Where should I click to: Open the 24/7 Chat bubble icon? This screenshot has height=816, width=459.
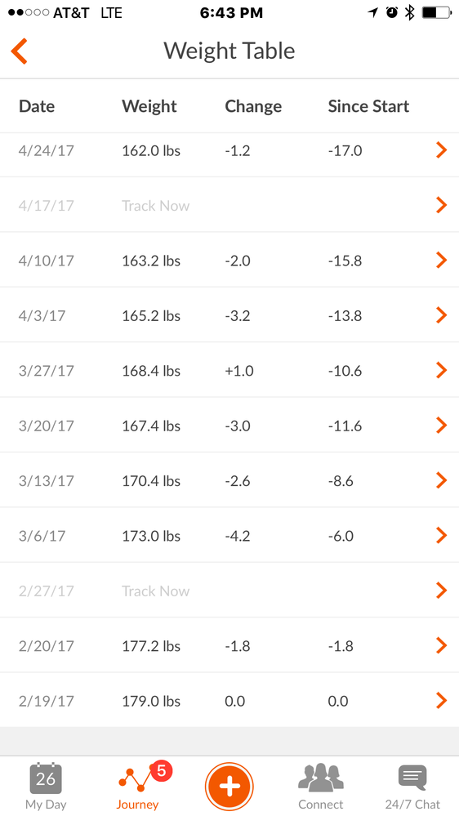[412, 778]
